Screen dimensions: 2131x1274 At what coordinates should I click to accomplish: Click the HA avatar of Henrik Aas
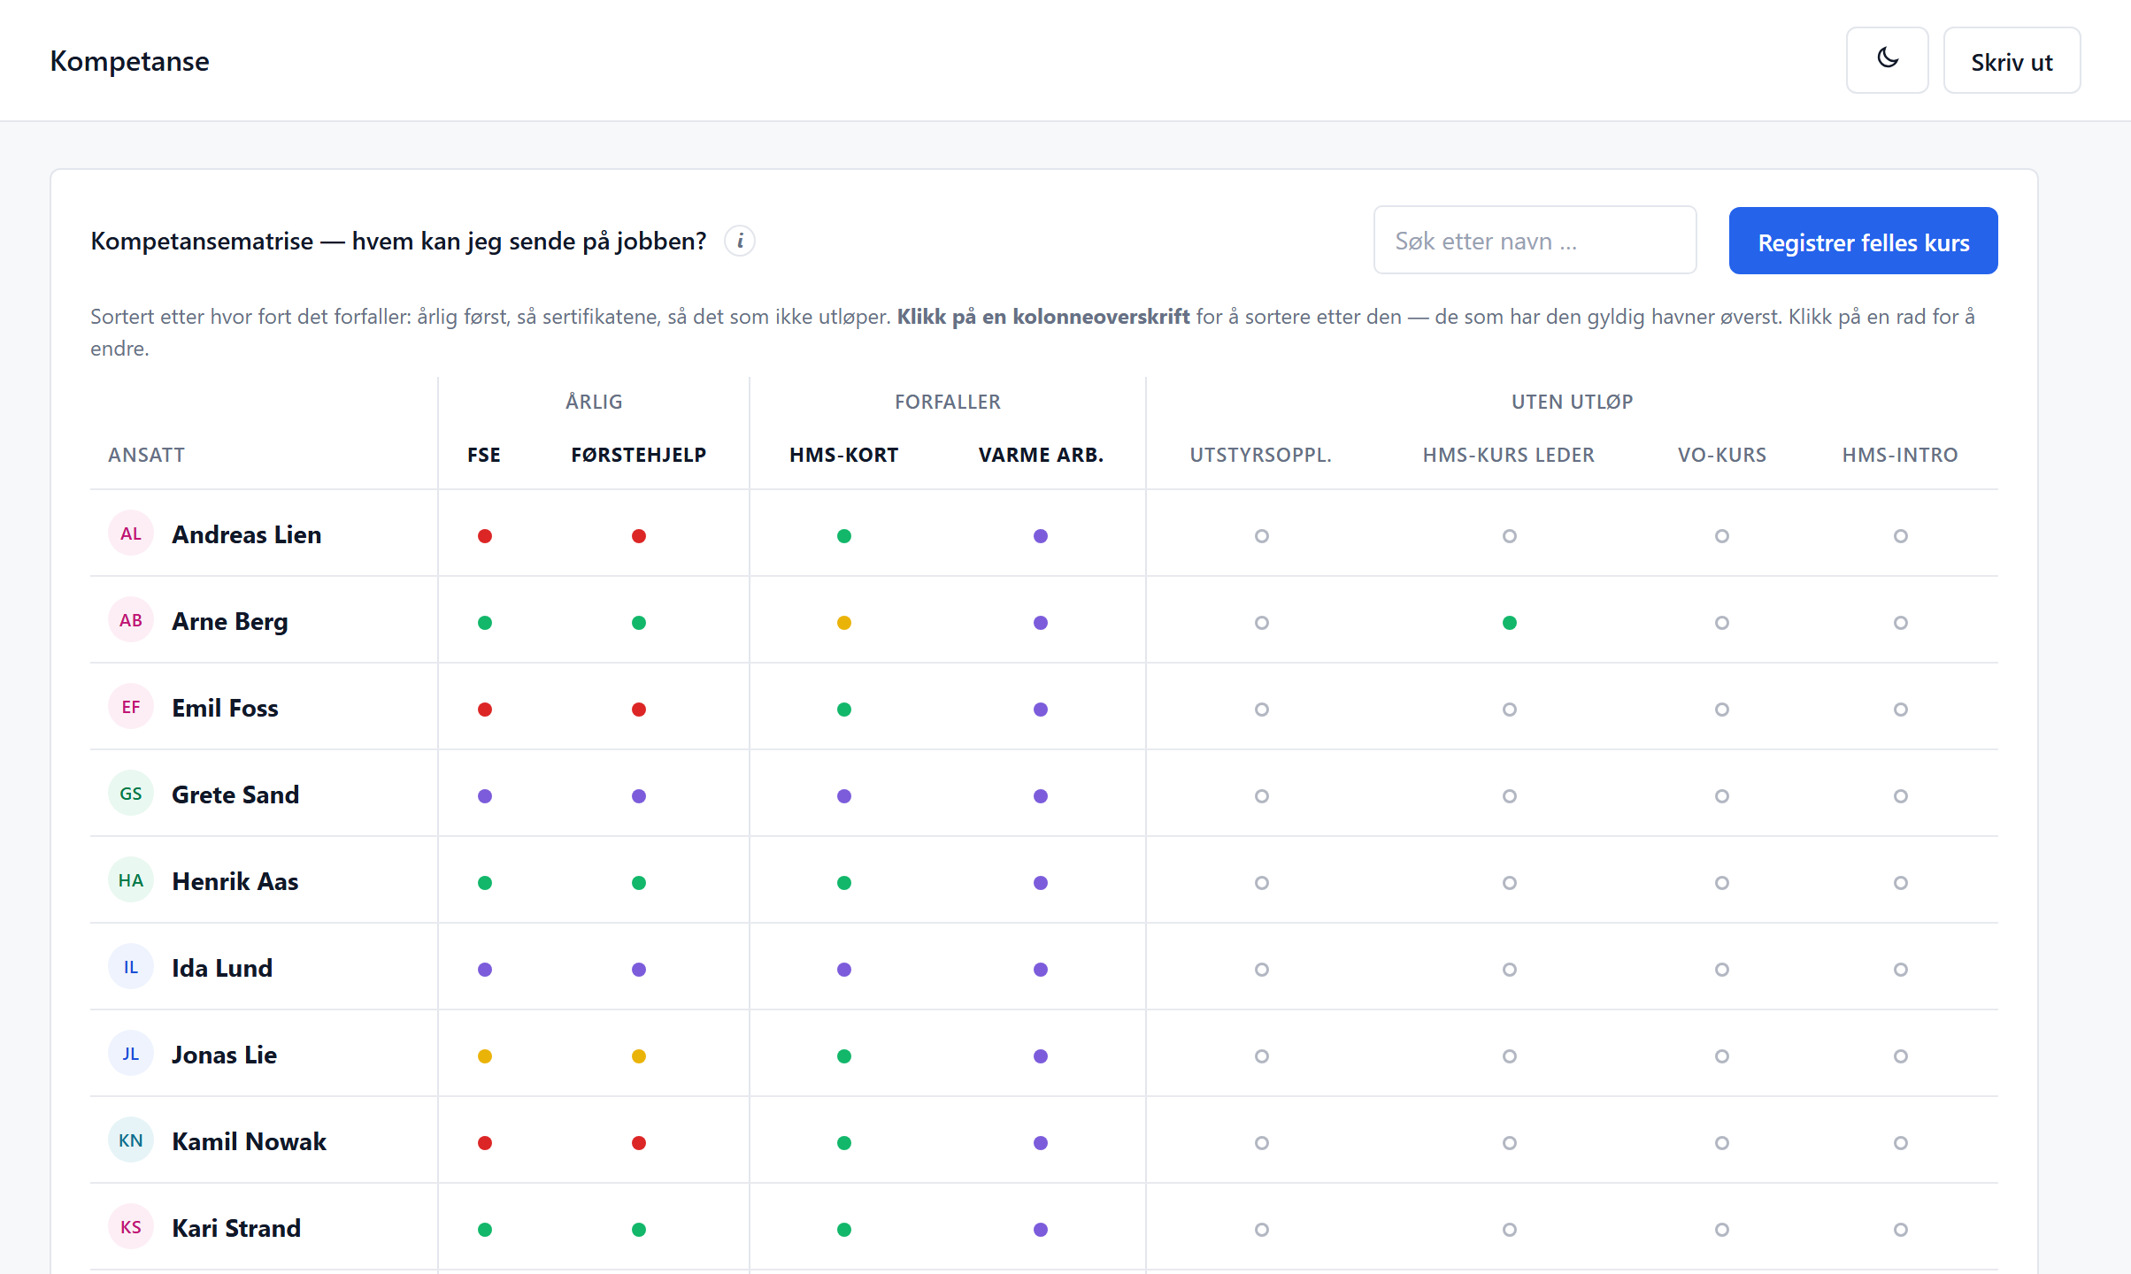tap(131, 880)
